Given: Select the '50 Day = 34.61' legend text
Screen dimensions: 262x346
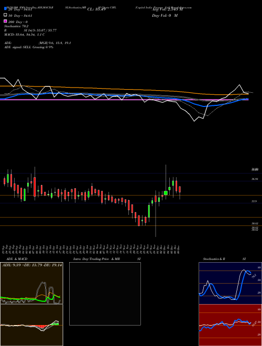Looking at the screenshot, I should point(20,15).
